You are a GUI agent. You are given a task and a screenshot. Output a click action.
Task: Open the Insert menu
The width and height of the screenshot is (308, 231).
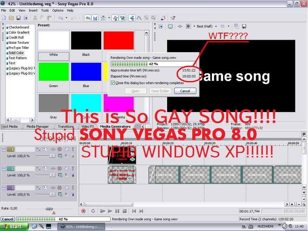[33, 10]
